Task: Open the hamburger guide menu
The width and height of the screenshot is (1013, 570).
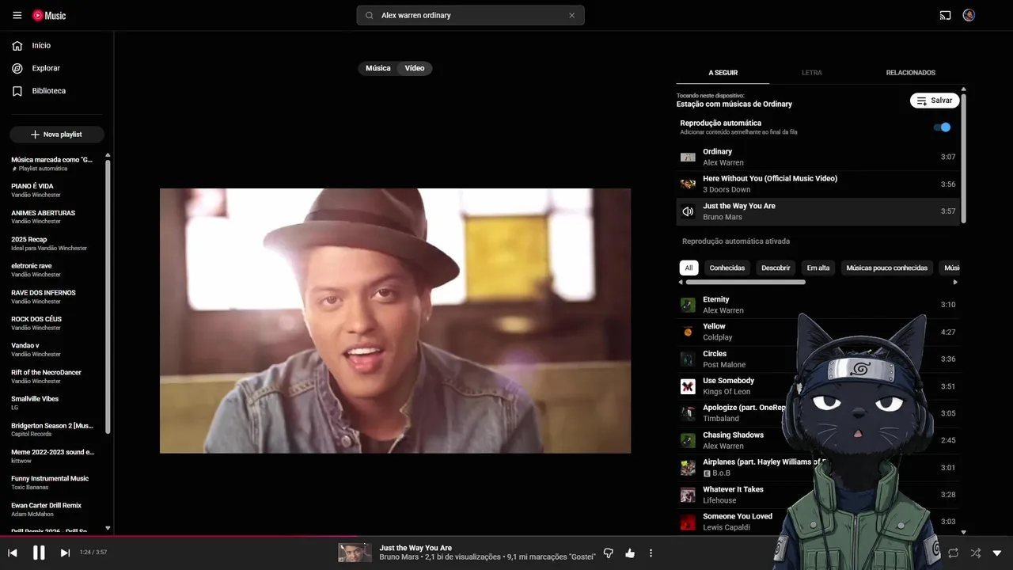Action: pos(17,15)
